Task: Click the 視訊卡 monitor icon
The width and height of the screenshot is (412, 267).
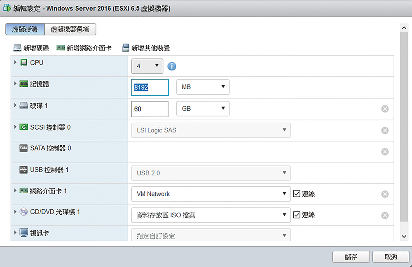Action: coord(23,232)
